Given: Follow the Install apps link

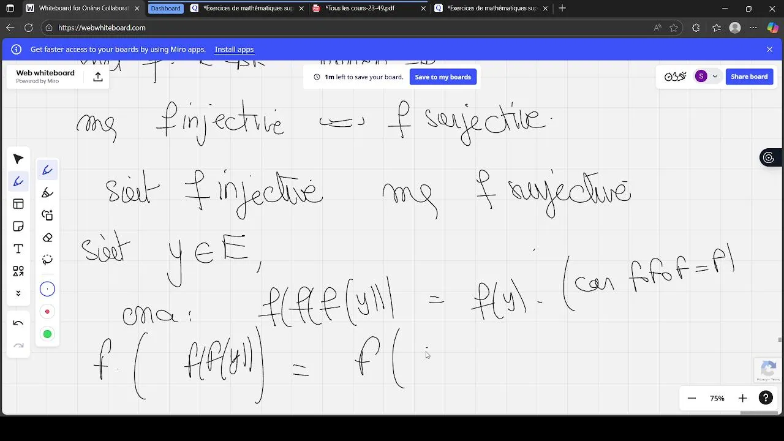Looking at the screenshot, I should [x=234, y=50].
